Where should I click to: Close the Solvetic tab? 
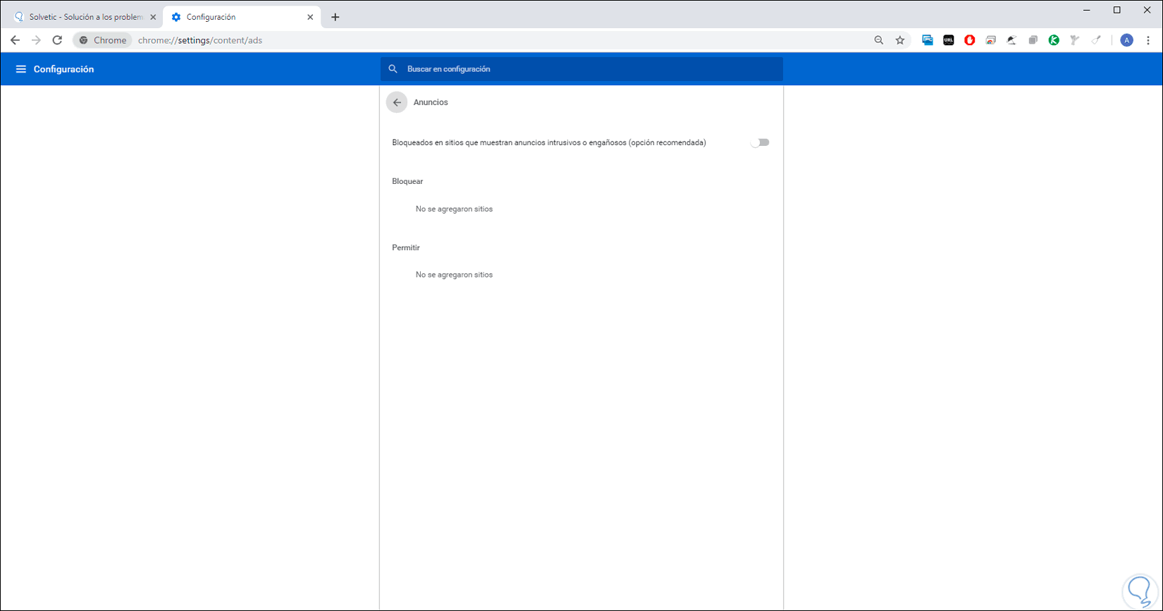coord(153,17)
